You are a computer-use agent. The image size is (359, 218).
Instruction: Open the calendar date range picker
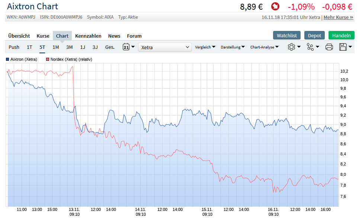[126, 47]
